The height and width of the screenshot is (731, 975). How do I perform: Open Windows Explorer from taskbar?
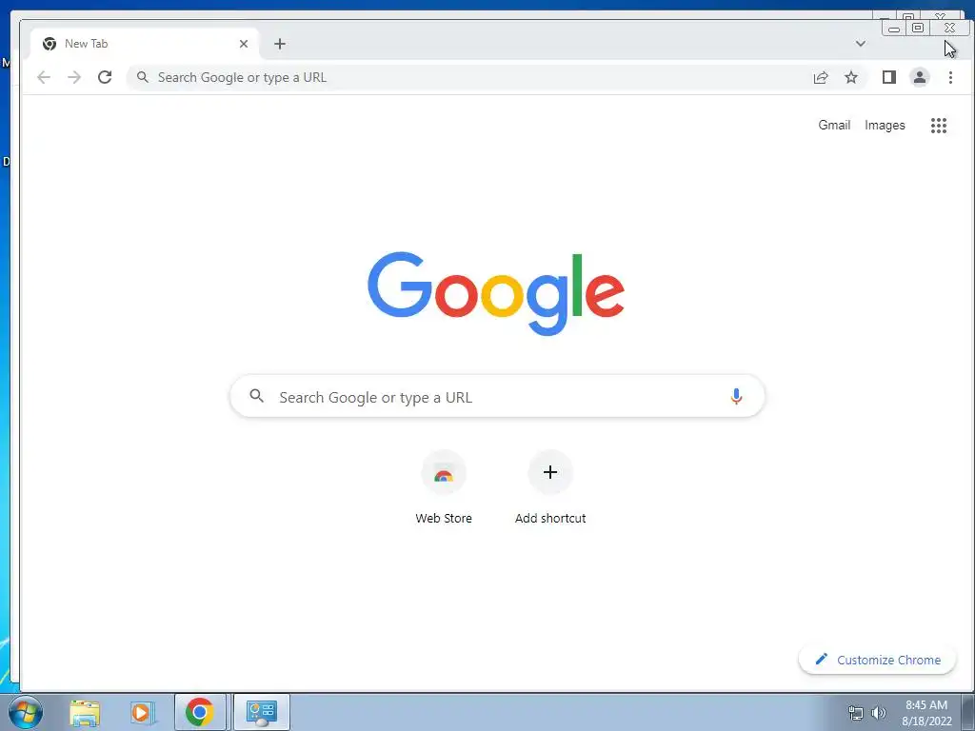(85, 712)
